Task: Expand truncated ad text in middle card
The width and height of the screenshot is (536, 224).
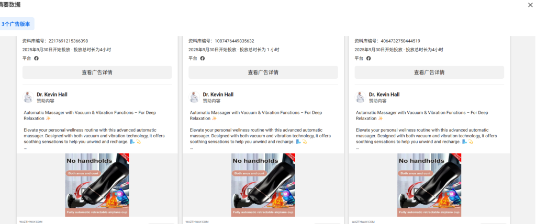Action: tap(191, 148)
